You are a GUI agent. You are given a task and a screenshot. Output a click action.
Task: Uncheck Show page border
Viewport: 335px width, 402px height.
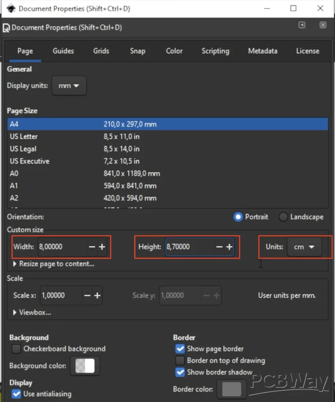[180, 349]
